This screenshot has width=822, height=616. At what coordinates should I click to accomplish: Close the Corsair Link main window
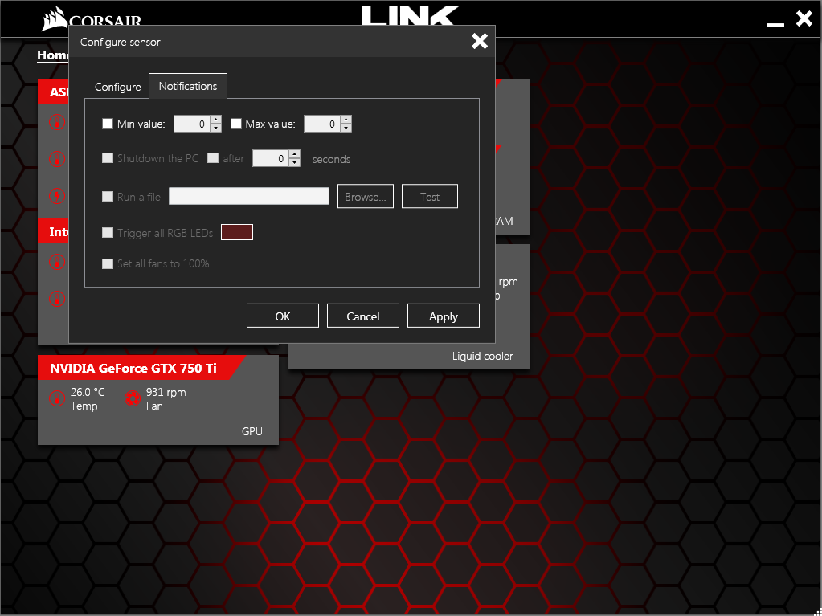804,18
